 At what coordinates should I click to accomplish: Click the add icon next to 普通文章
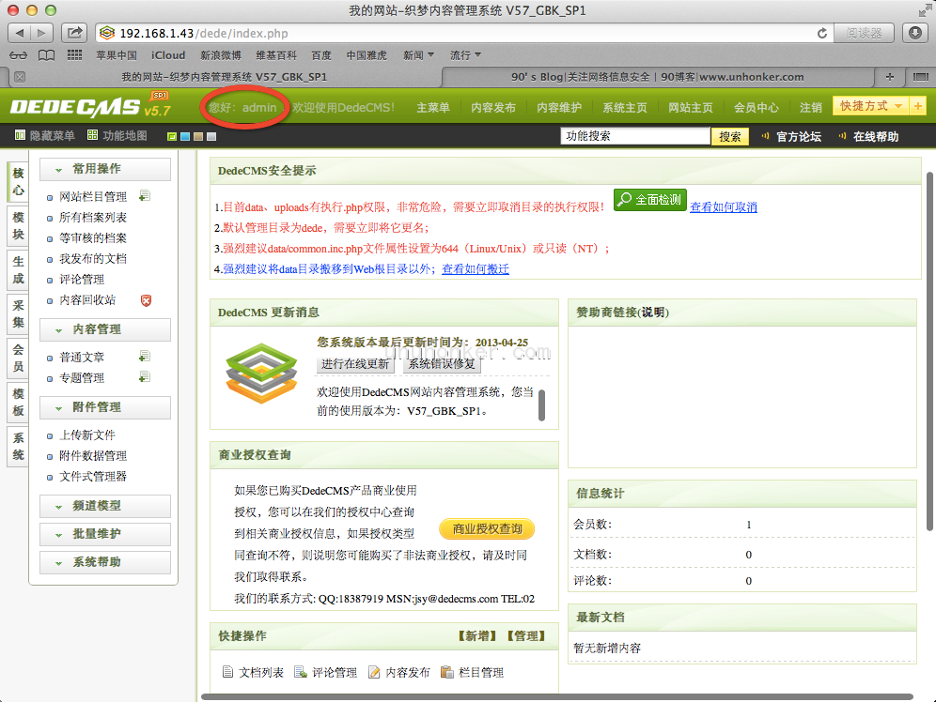[145, 357]
